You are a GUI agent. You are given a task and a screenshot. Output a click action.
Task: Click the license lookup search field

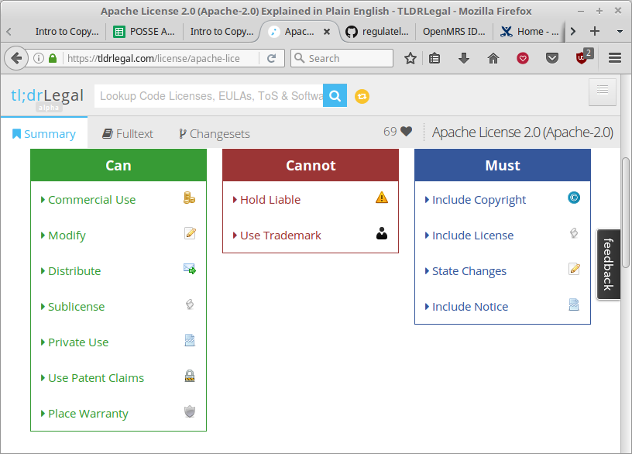tap(209, 95)
